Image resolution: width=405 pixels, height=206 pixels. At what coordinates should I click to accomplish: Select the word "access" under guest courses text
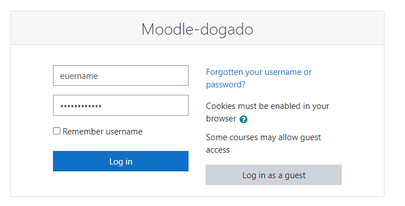tap(218, 150)
